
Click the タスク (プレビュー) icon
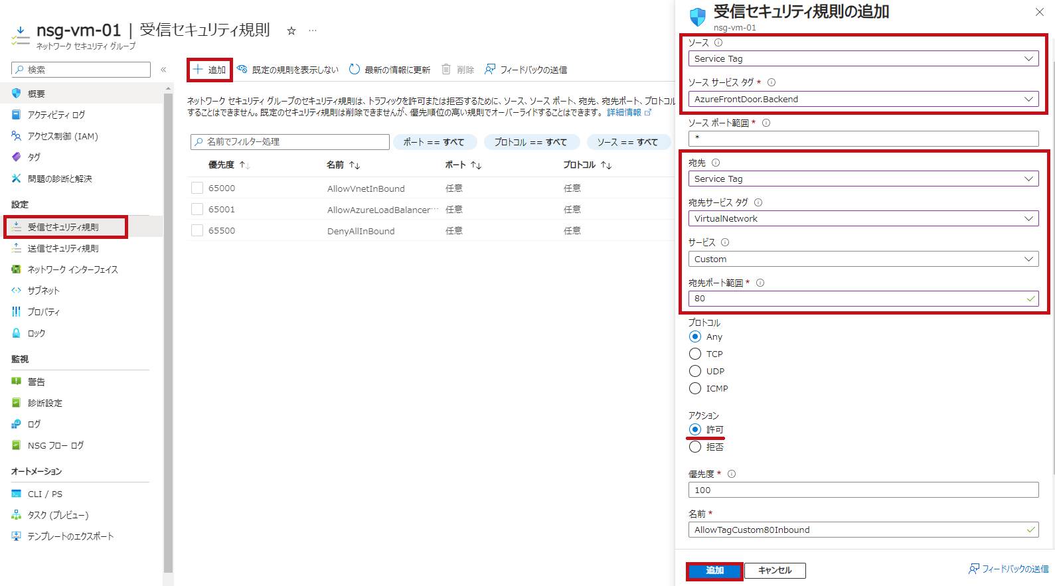(x=17, y=515)
